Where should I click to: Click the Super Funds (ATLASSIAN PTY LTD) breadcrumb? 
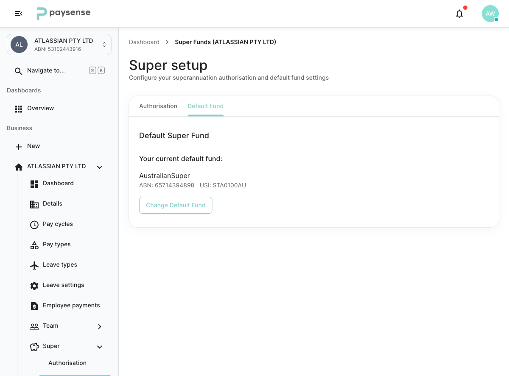225,42
